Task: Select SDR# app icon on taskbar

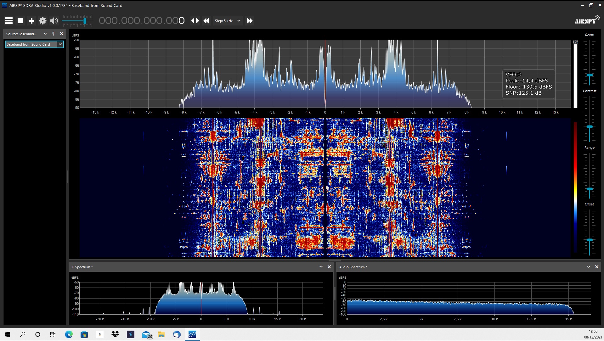Action: (192, 334)
